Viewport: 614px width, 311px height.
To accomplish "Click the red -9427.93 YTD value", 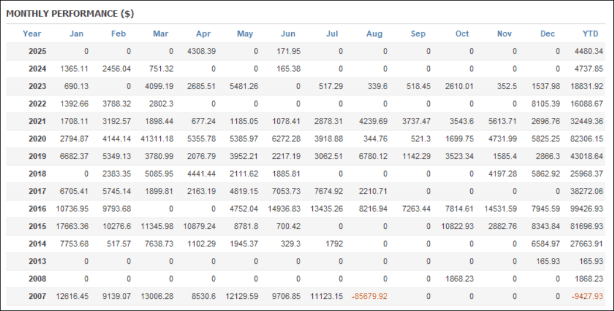I will pyautogui.click(x=587, y=296).
